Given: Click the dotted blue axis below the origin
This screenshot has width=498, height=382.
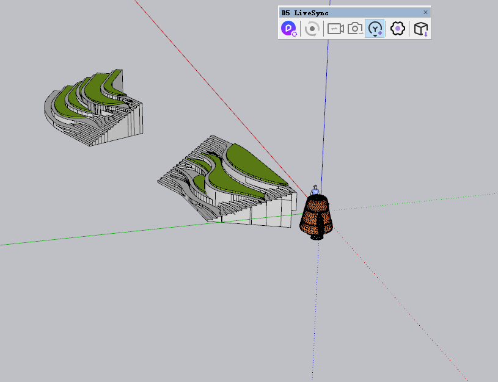Looking at the screenshot, I should pos(316,305).
